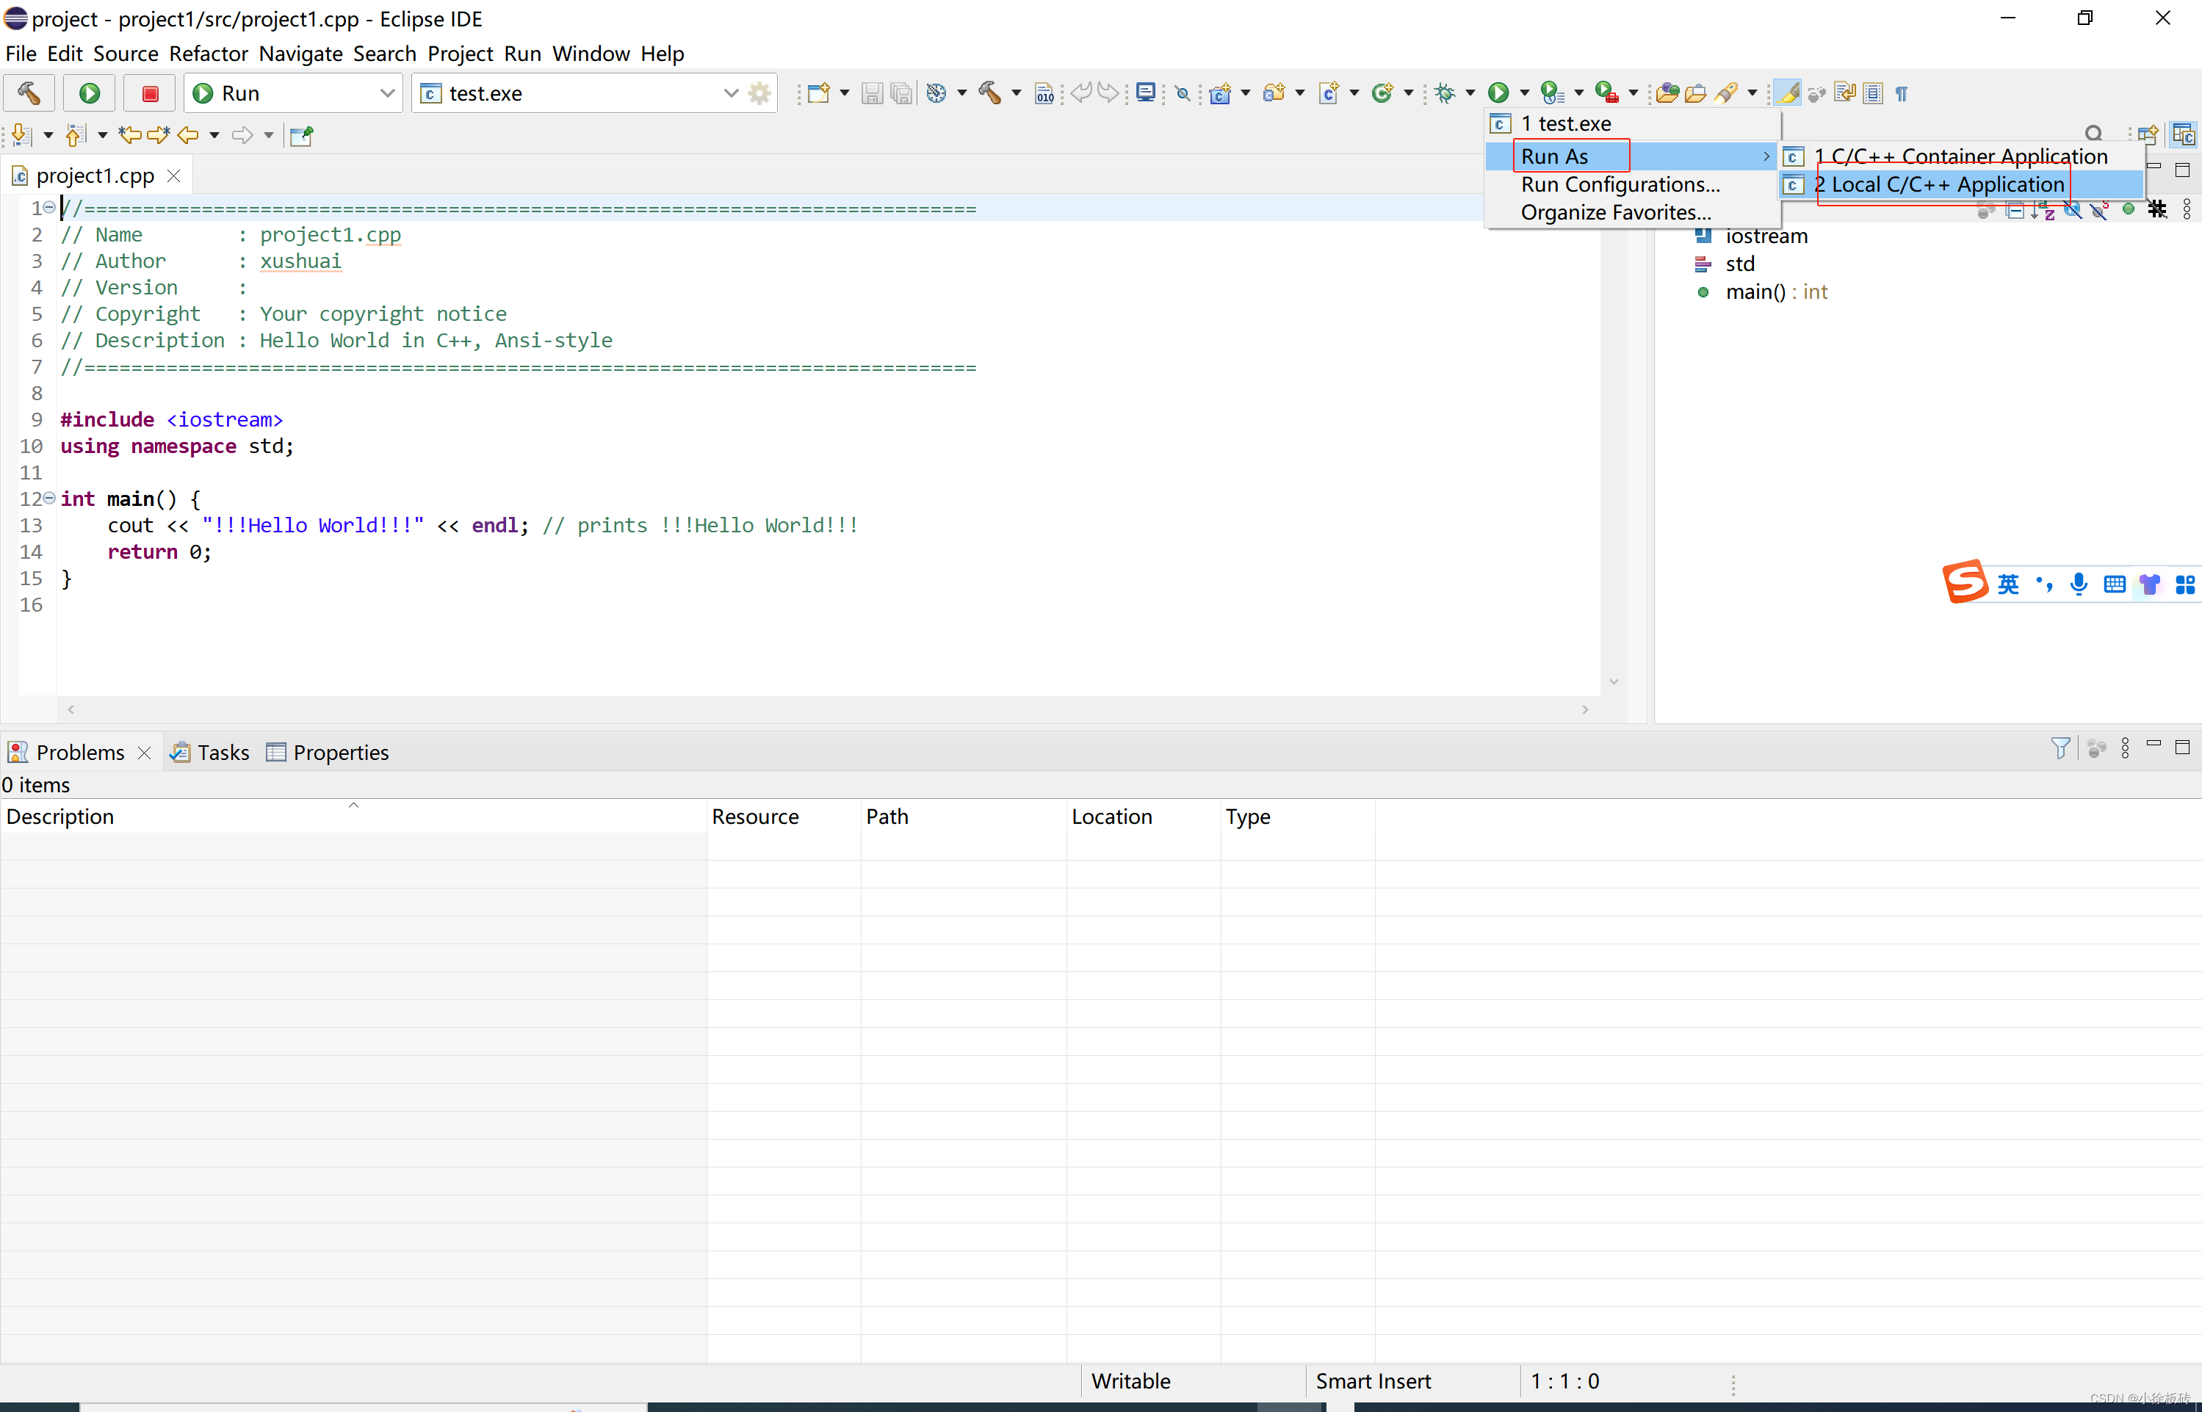The image size is (2202, 1412).
Task: Open the Run launch mode dropdown
Action: tap(386, 93)
